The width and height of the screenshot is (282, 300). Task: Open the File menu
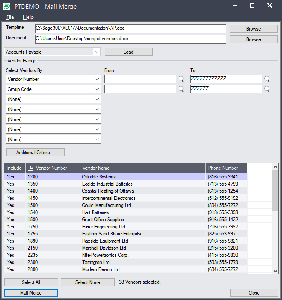10,17
